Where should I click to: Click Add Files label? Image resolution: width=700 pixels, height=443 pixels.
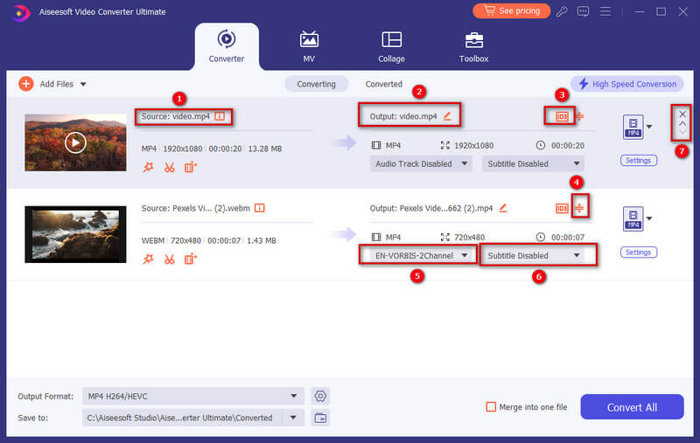point(57,84)
